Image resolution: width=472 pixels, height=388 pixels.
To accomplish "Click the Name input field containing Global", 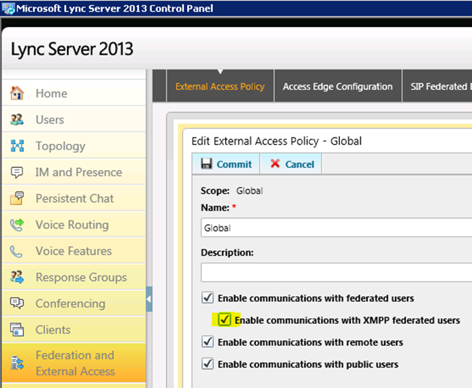I will [336, 228].
